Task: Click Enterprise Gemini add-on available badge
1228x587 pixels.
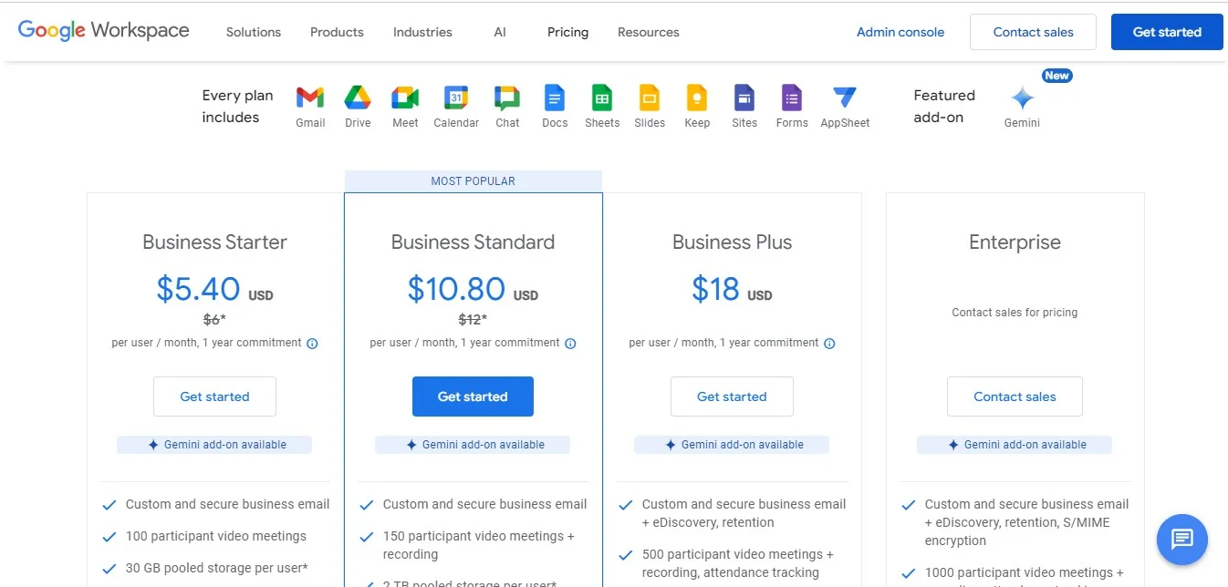Action: pos(1015,445)
